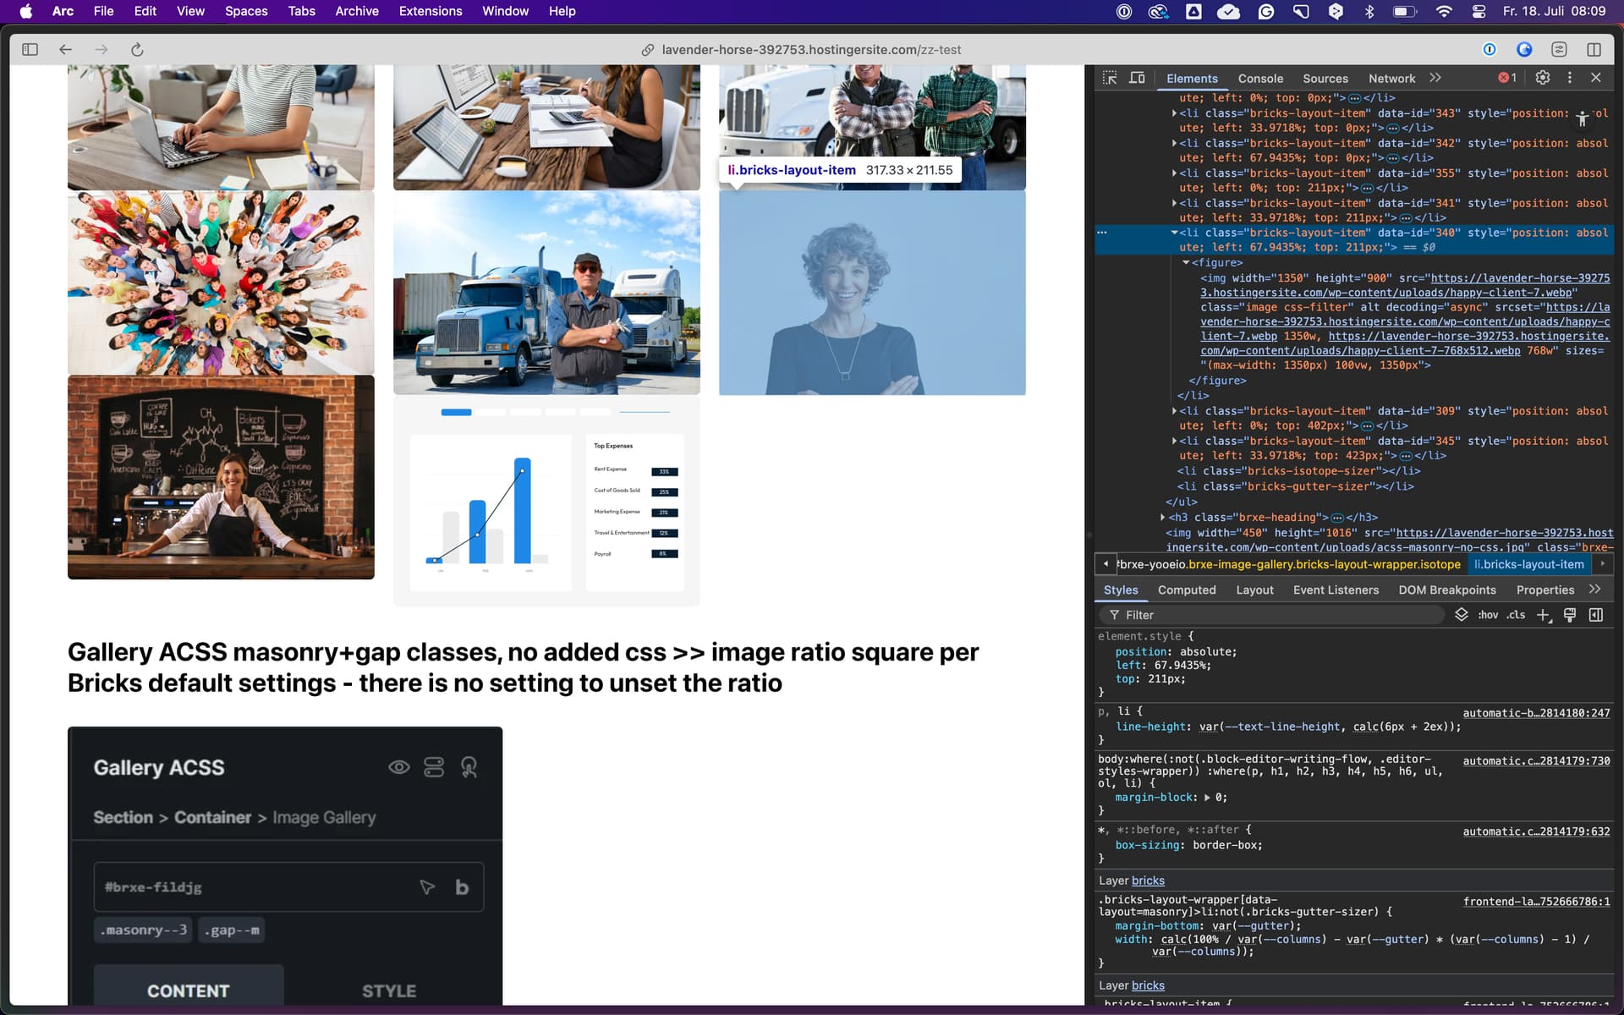Toggle the device toolbar emulation icon
The height and width of the screenshot is (1015, 1624).
pos(1138,78)
